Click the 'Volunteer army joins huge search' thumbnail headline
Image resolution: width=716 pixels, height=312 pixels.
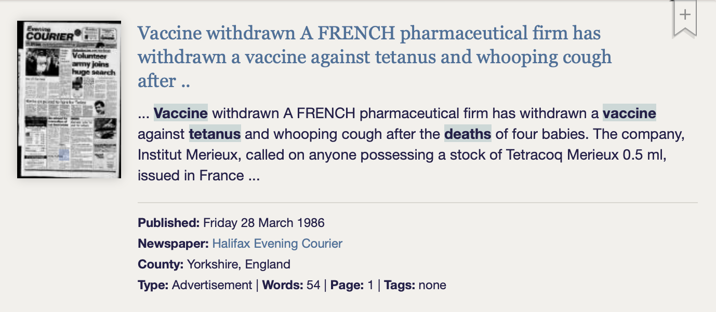94,64
